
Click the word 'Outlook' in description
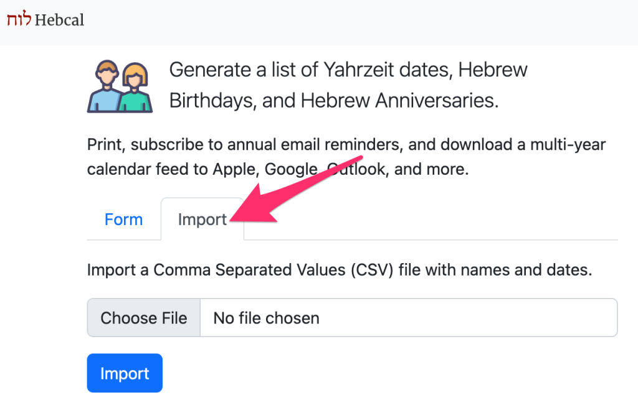pos(358,169)
